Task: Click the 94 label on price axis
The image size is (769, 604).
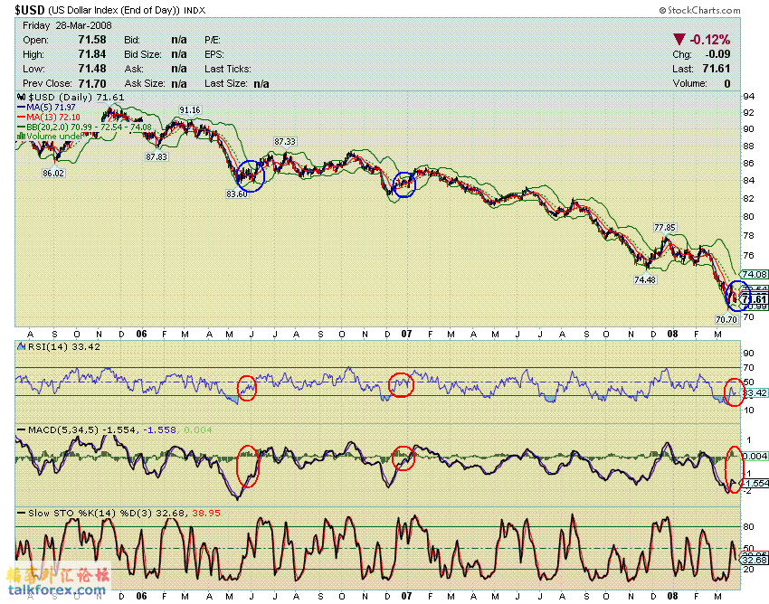Action: 749,97
